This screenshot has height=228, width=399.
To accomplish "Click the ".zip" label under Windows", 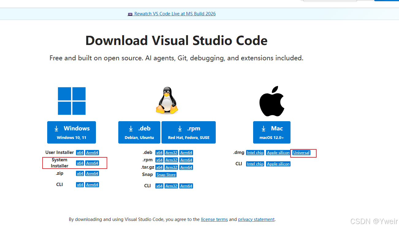I will click(59, 173).
